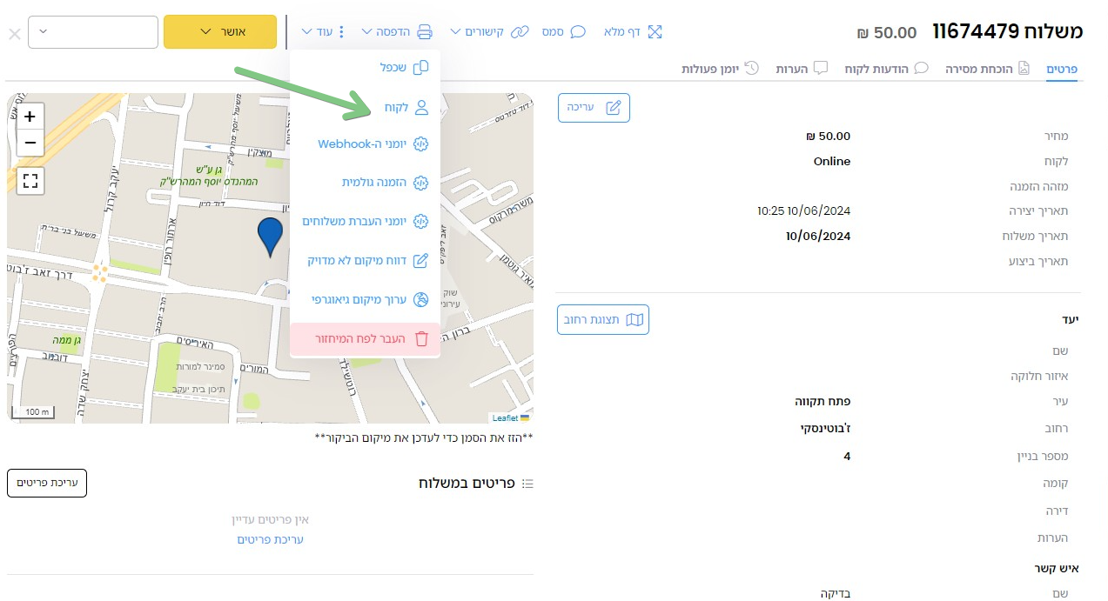Choose דווח מיקום לא מדויק entry

pyautogui.click(x=366, y=260)
